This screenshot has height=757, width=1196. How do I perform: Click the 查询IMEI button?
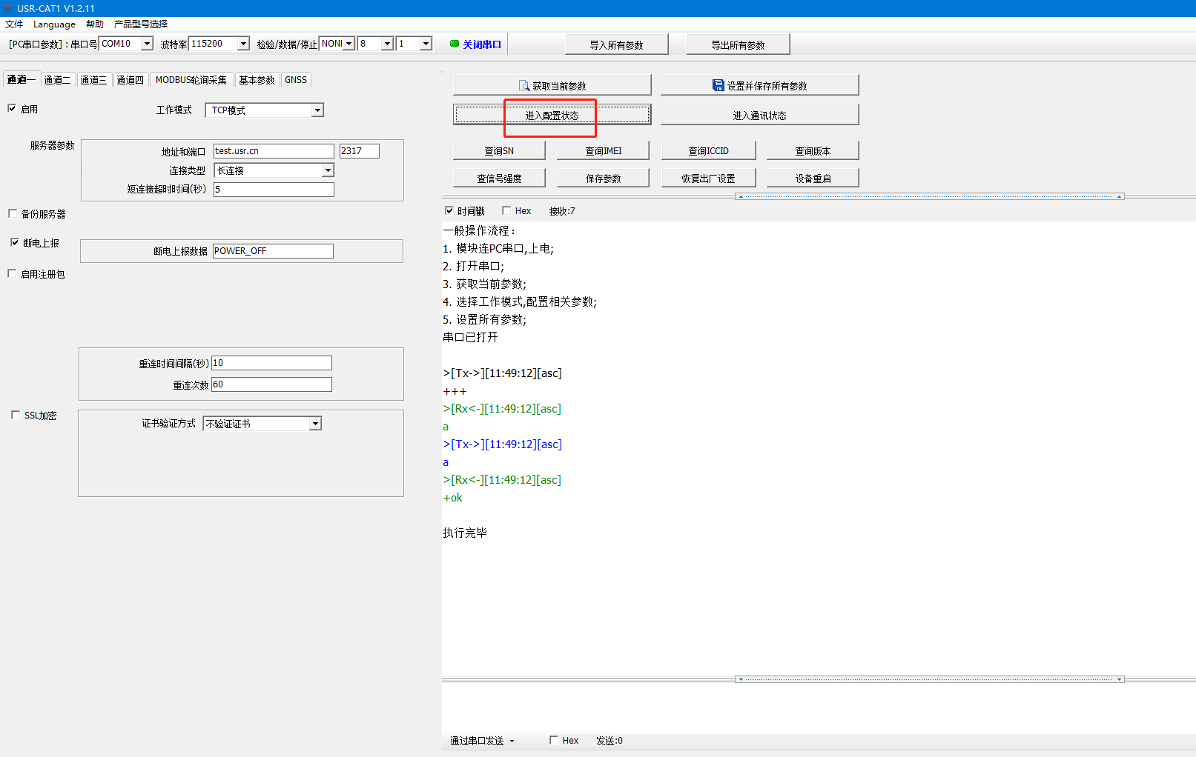[x=603, y=151]
